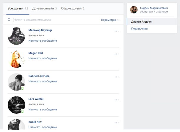This screenshot has width=180, height=132.
Task: Open the more options dots for Megan Kail
Action: click(x=116, y=54)
